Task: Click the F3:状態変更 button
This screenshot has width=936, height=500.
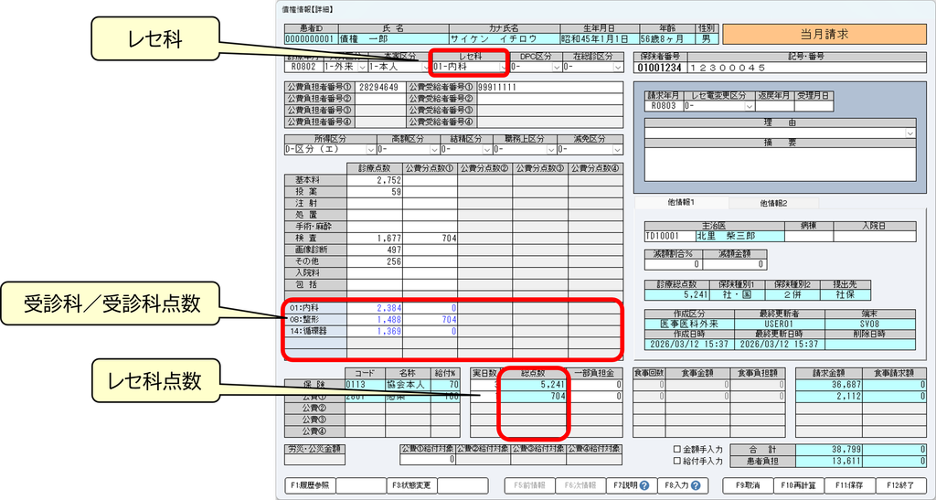Action: tap(412, 485)
